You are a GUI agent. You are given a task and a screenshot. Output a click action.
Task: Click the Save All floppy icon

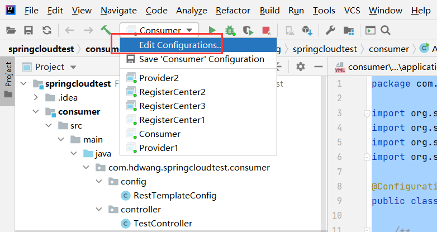pyautogui.click(x=28, y=30)
